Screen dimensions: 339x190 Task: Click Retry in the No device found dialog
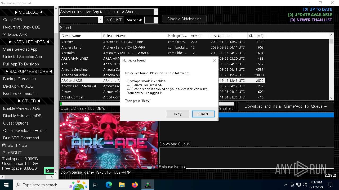click(x=178, y=114)
